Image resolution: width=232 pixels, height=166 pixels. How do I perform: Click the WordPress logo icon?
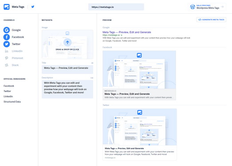coord(193,7)
